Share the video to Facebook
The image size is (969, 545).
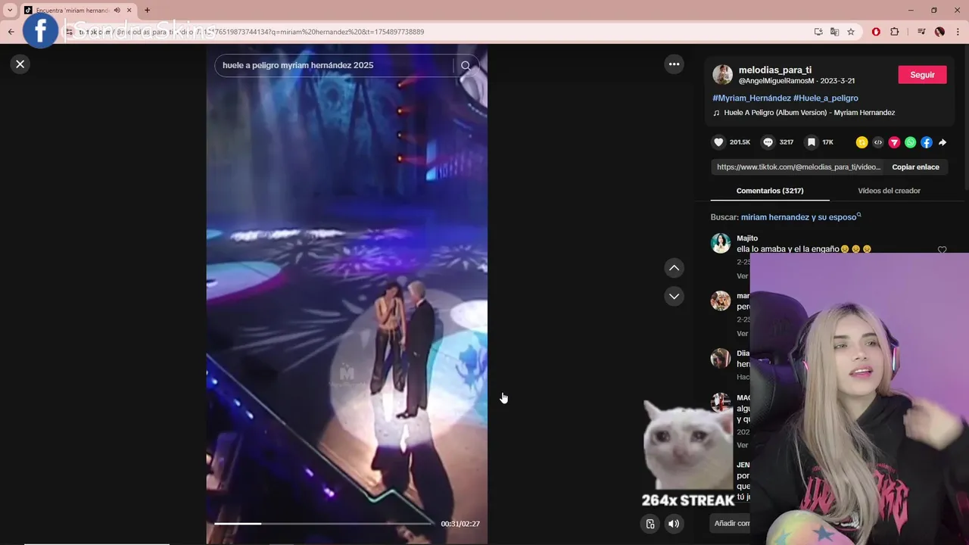(x=927, y=142)
